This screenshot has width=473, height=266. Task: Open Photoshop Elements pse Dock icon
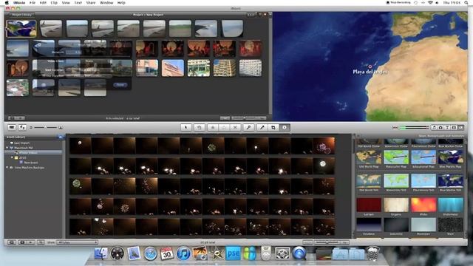pyautogui.click(x=233, y=253)
